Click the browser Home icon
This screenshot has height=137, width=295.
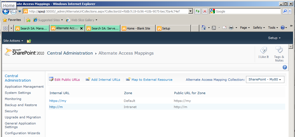click(x=204, y=28)
